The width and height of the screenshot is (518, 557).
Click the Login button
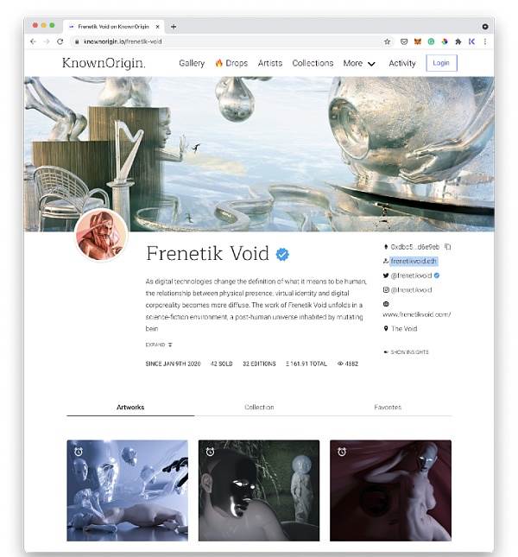click(441, 63)
